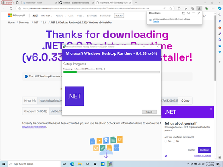
Task: Click Open file link in Downloads
Action: click(x=156, y=21)
